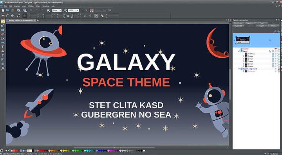
Task: Pick the Rectangle tool
Action: coord(3,43)
